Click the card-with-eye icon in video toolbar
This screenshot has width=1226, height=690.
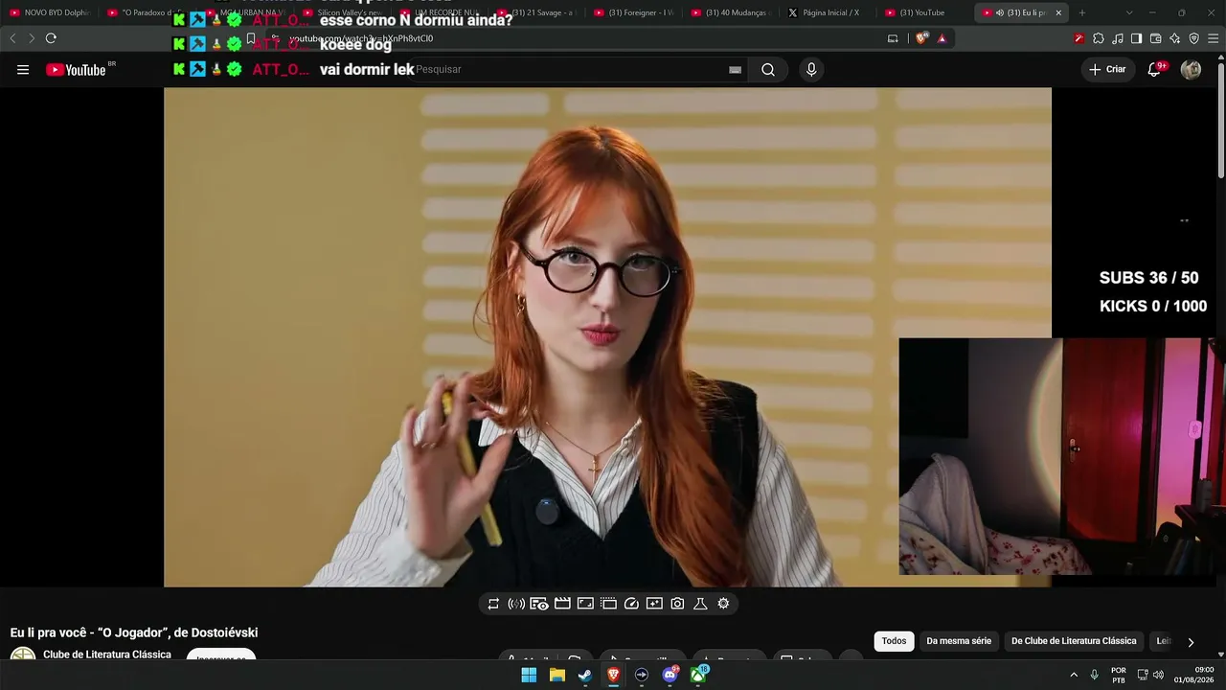pos(539,604)
